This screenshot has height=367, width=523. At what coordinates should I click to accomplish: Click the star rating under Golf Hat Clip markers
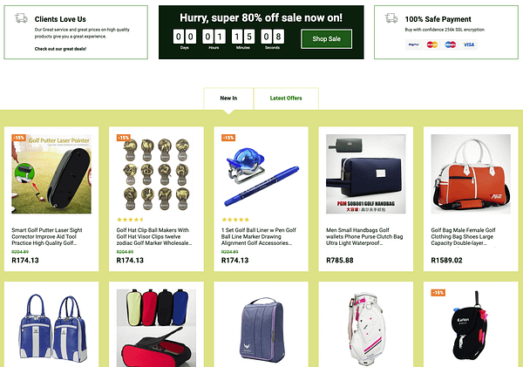(130, 220)
